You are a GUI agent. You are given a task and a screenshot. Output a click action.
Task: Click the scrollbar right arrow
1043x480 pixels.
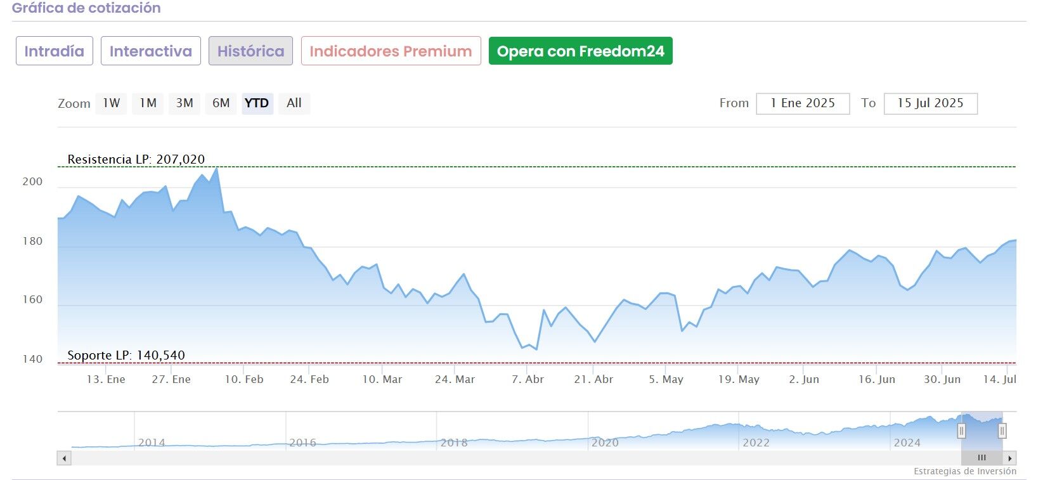click(x=1011, y=458)
